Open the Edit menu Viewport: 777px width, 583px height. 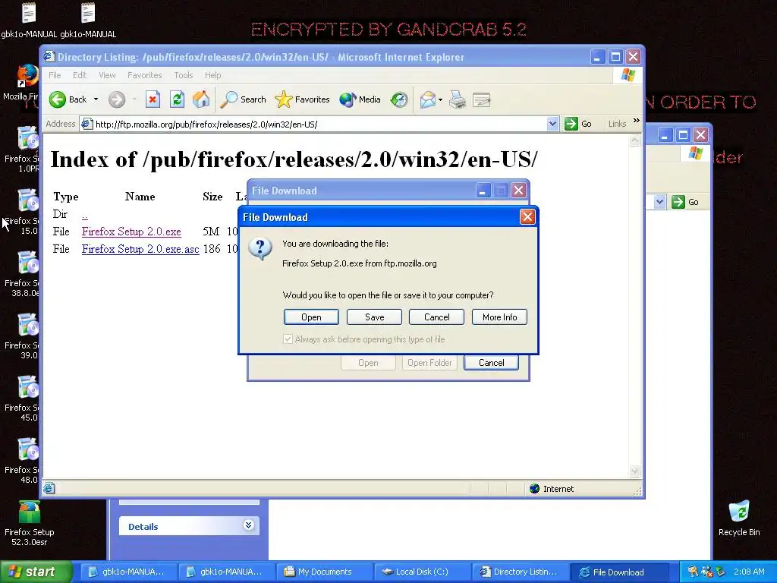coord(79,75)
